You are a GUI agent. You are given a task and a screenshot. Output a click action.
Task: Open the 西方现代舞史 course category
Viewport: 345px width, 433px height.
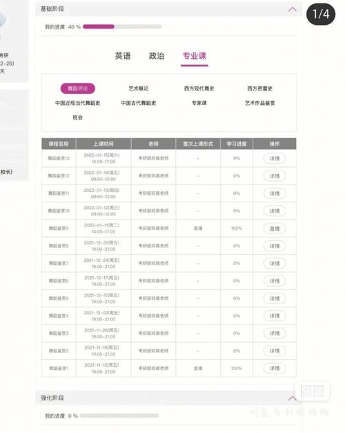(199, 88)
